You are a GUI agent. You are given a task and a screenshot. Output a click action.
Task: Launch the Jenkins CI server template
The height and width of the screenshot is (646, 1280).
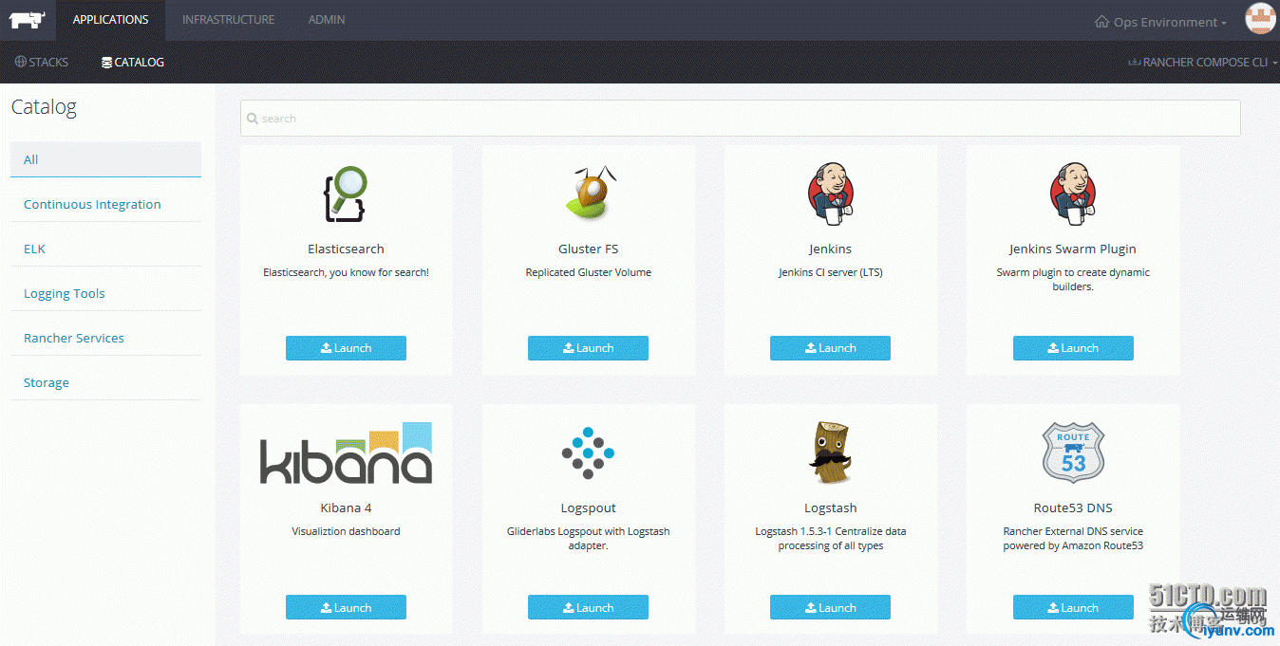tap(830, 348)
